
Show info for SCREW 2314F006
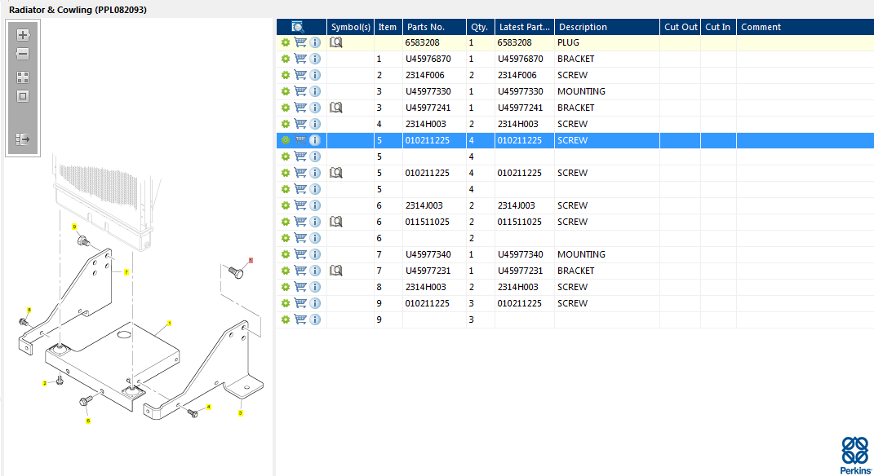click(315, 75)
